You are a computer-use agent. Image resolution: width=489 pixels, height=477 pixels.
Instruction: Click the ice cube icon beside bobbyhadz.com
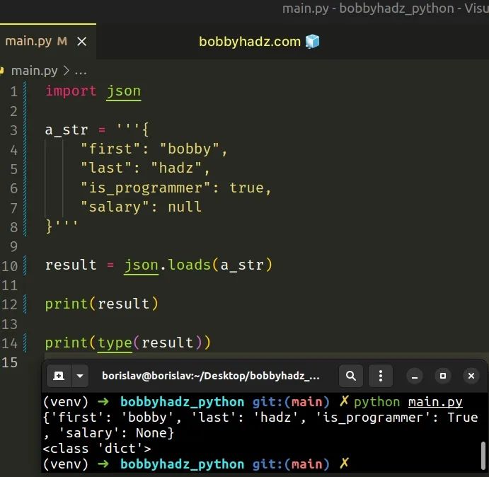(x=313, y=42)
